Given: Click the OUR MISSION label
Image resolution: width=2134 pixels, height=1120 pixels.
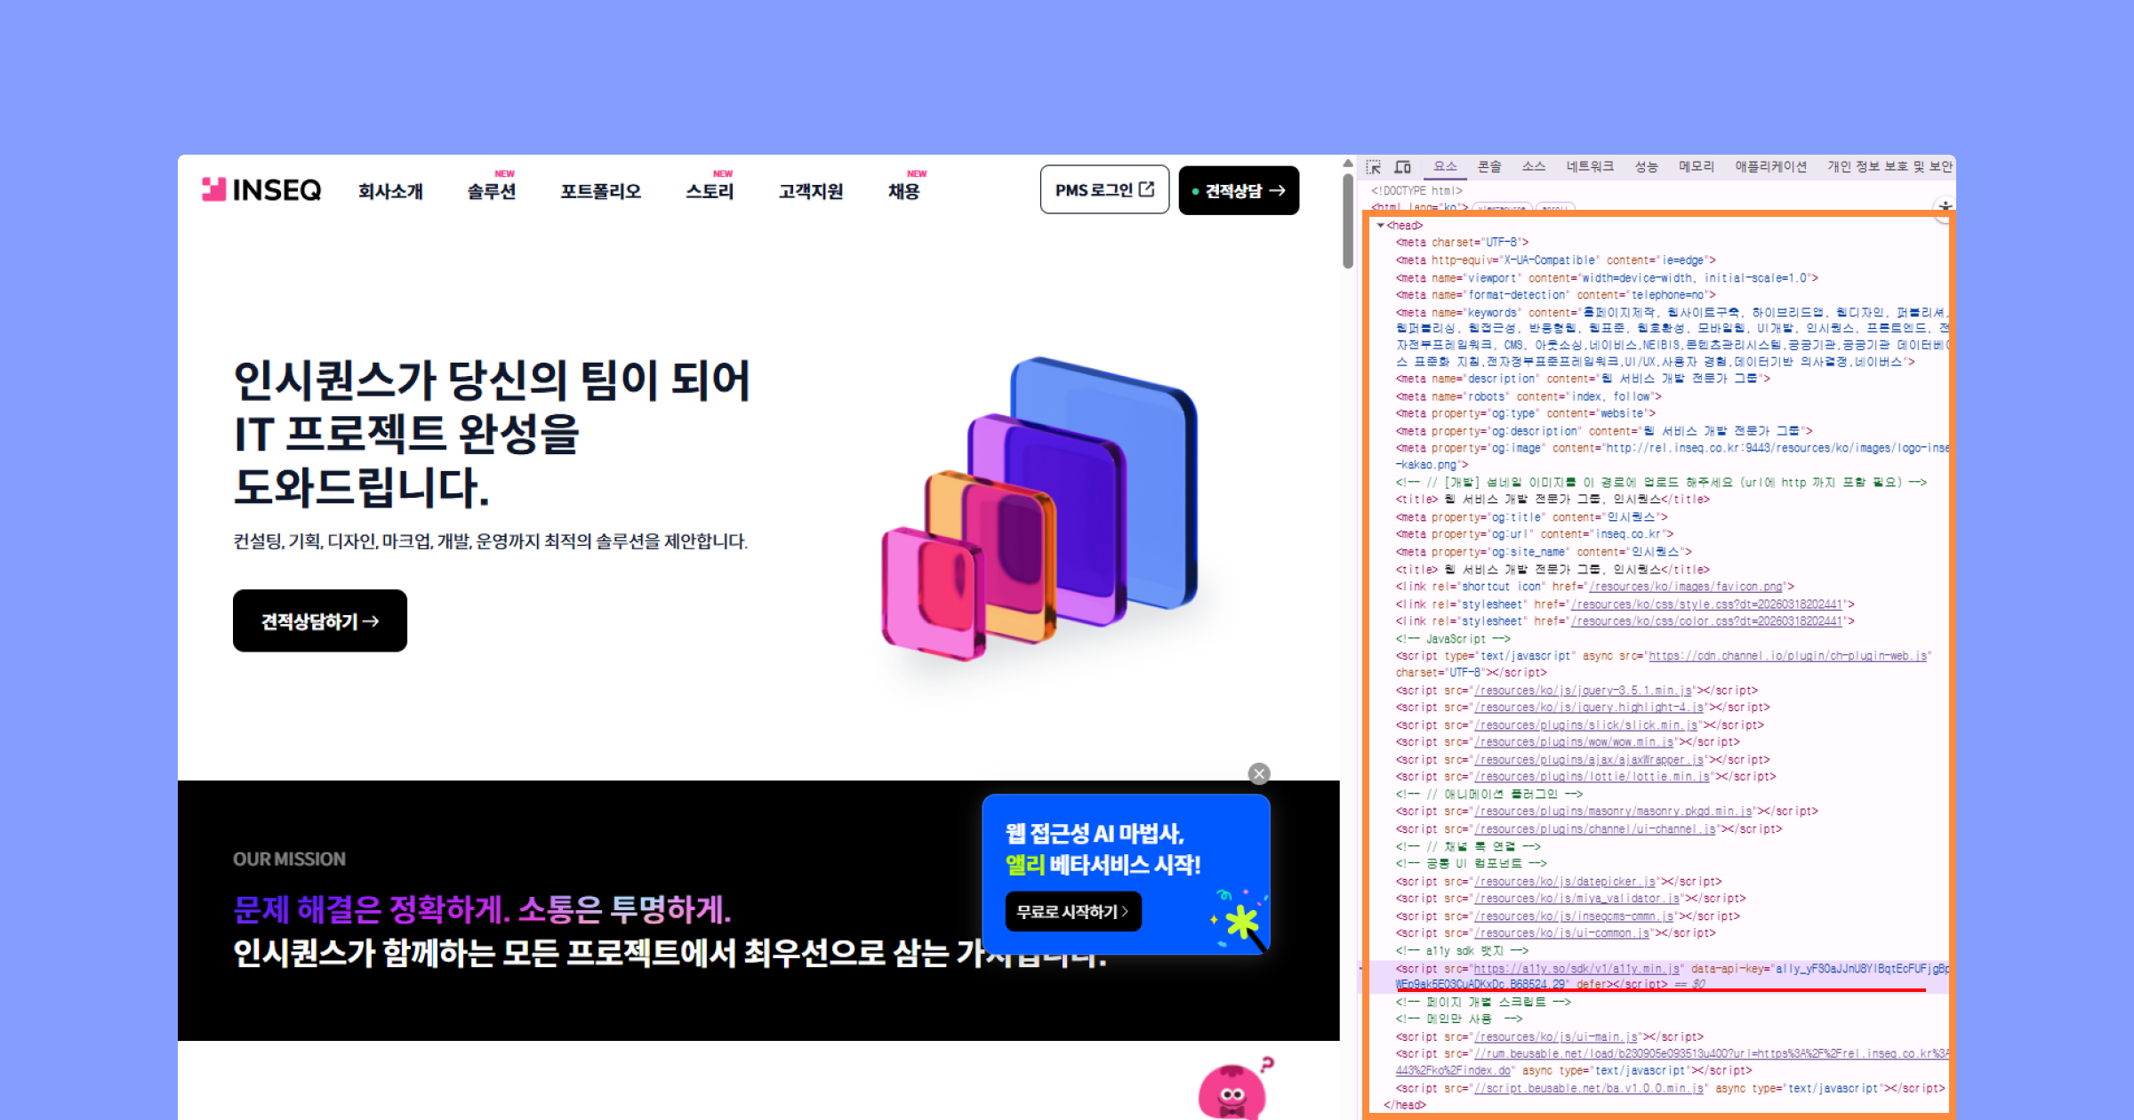Looking at the screenshot, I should point(289,860).
